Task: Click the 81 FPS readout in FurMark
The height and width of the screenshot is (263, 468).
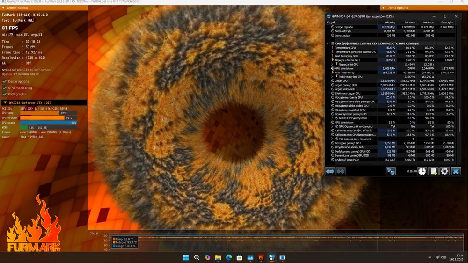Action: click(10, 28)
